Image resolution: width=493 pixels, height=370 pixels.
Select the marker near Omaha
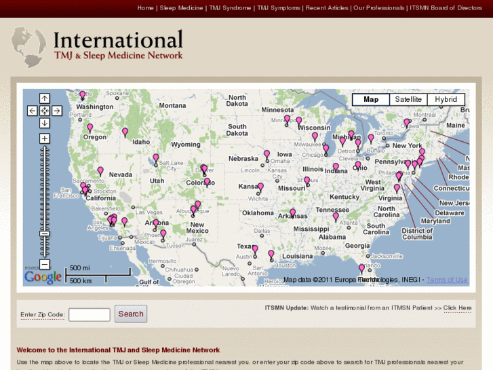[267, 154]
